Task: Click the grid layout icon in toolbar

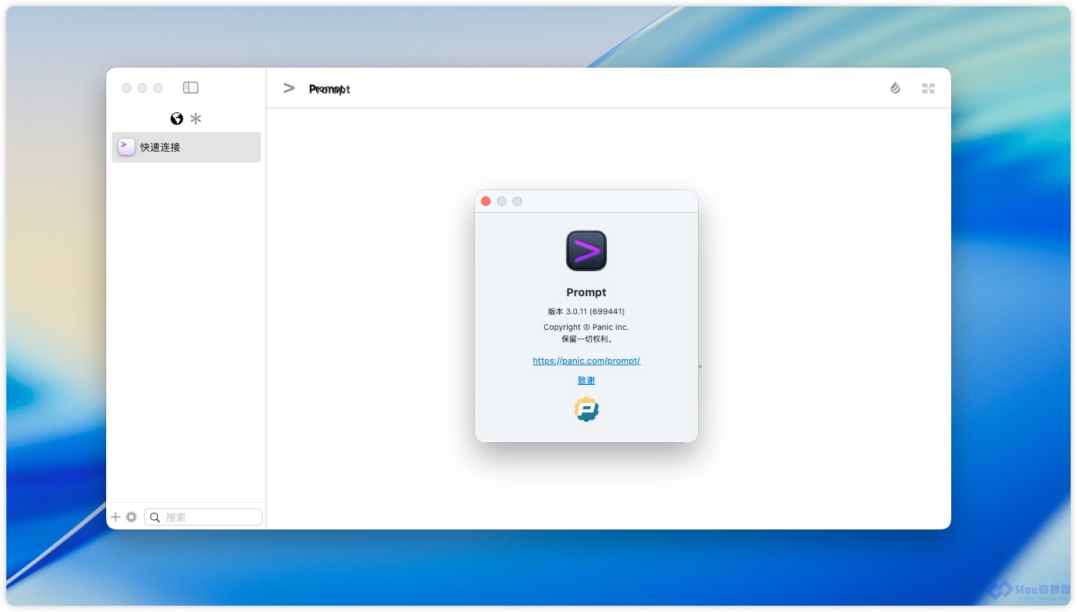Action: (x=928, y=89)
